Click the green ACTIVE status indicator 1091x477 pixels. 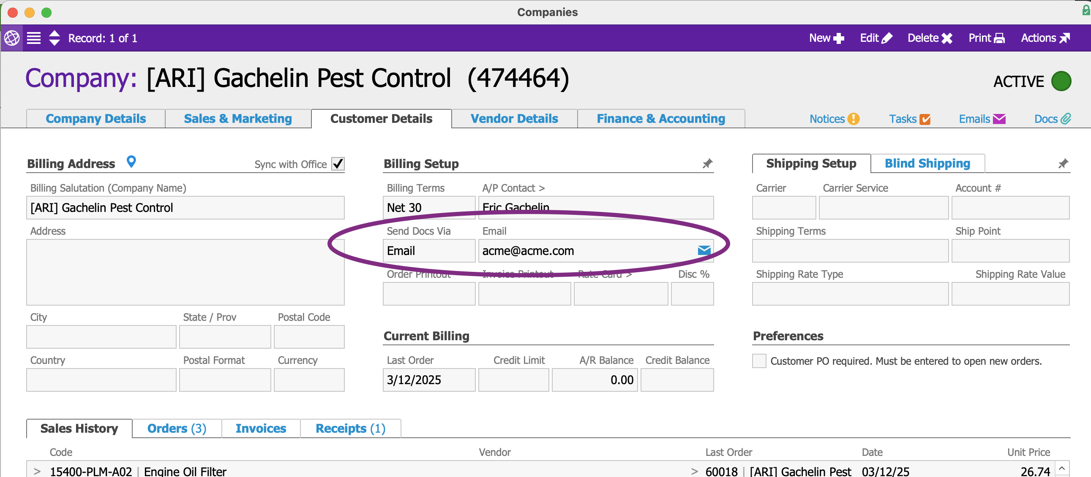1061,81
